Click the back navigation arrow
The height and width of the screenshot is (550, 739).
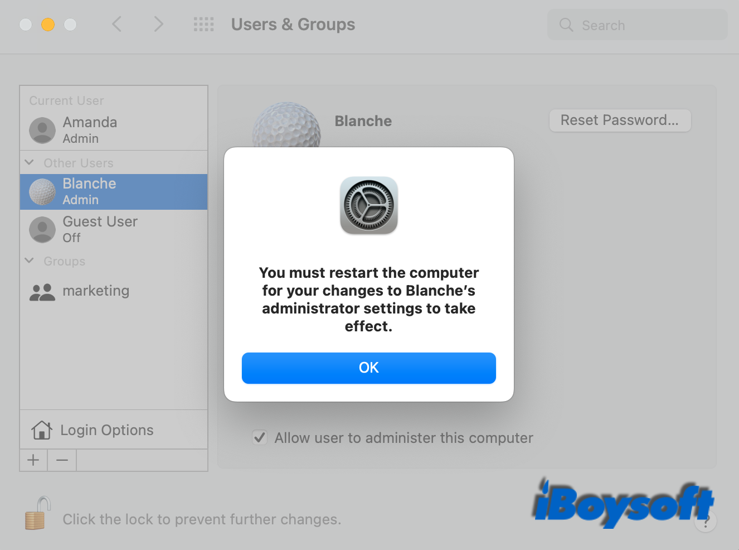116,24
